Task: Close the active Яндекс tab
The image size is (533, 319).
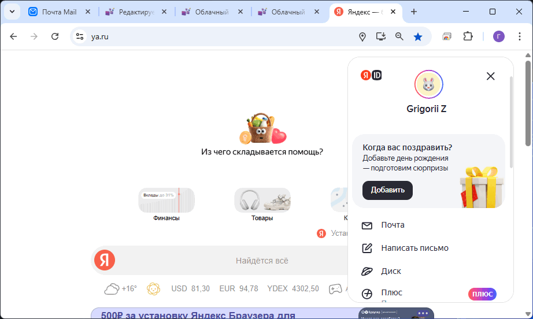Action: 393,12
